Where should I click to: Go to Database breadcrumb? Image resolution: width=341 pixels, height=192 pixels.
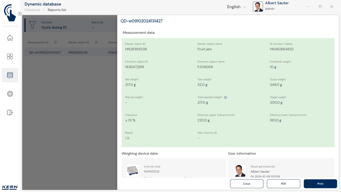32,10
